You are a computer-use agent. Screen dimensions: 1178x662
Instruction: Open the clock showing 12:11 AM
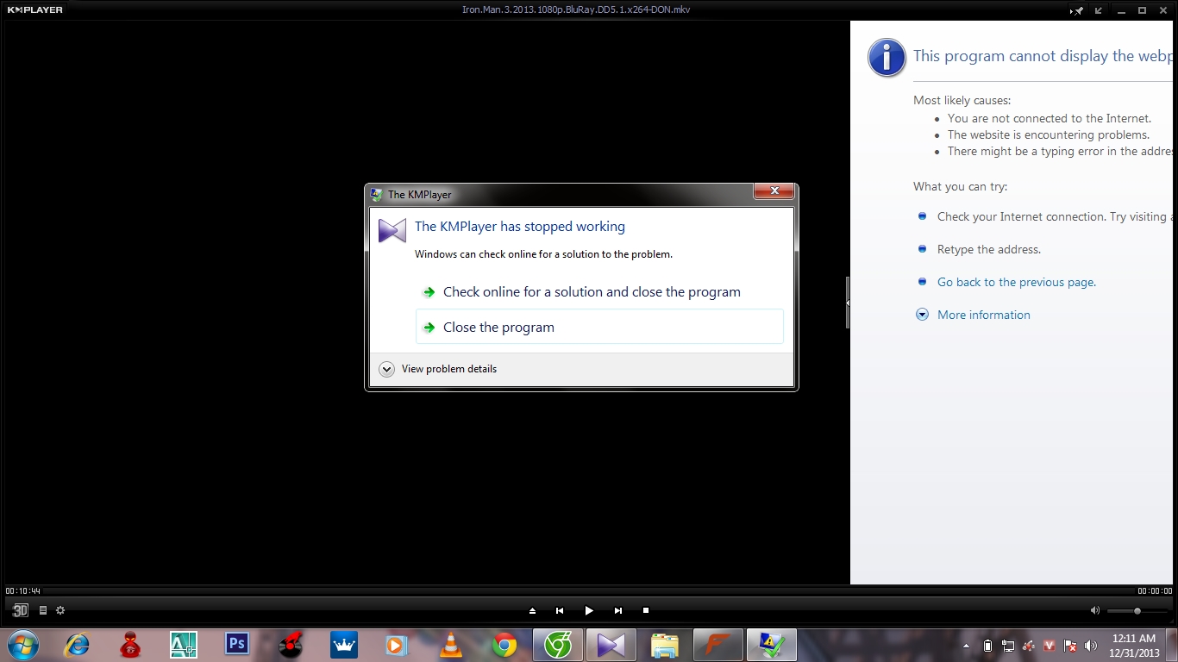(x=1134, y=646)
